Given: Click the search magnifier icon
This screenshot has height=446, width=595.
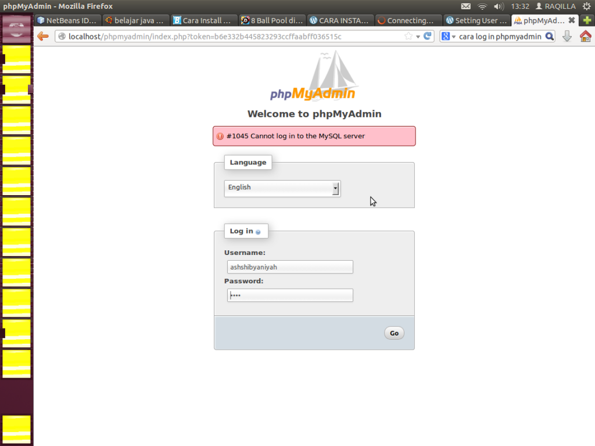Looking at the screenshot, I should coord(549,37).
